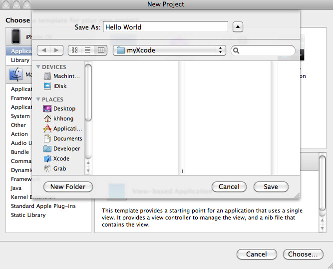Screen dimensions: 333x269
Task: Select highlighted Application category under iPhone OS
Action: tap(19, 51)
